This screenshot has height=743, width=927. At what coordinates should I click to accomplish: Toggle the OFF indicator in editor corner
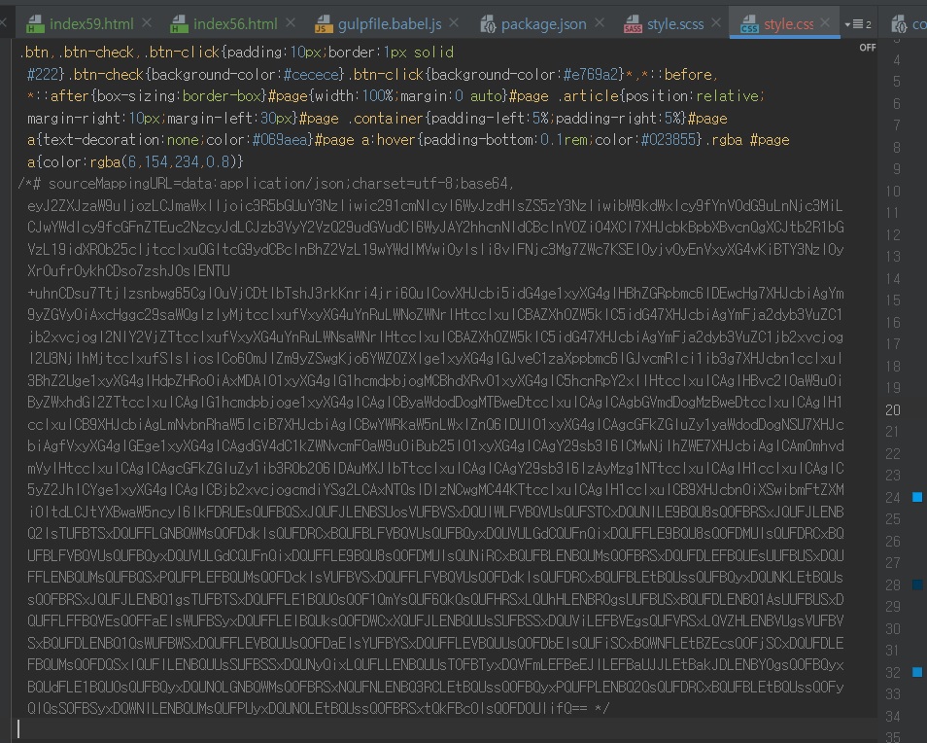(x=867, y=47)
